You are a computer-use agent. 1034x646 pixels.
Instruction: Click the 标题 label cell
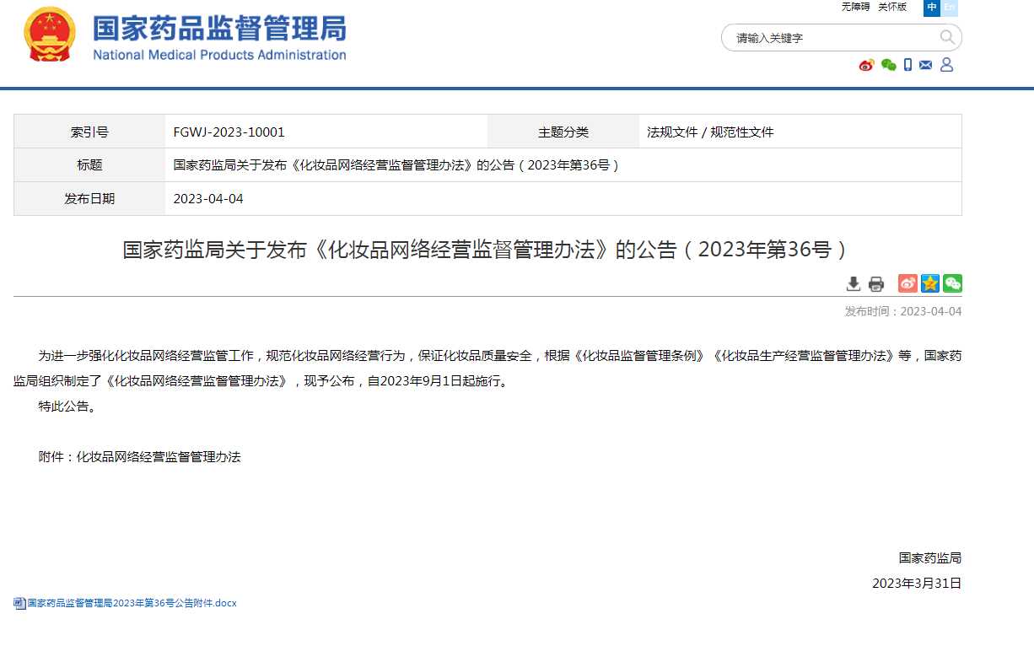tap(89, 165)
